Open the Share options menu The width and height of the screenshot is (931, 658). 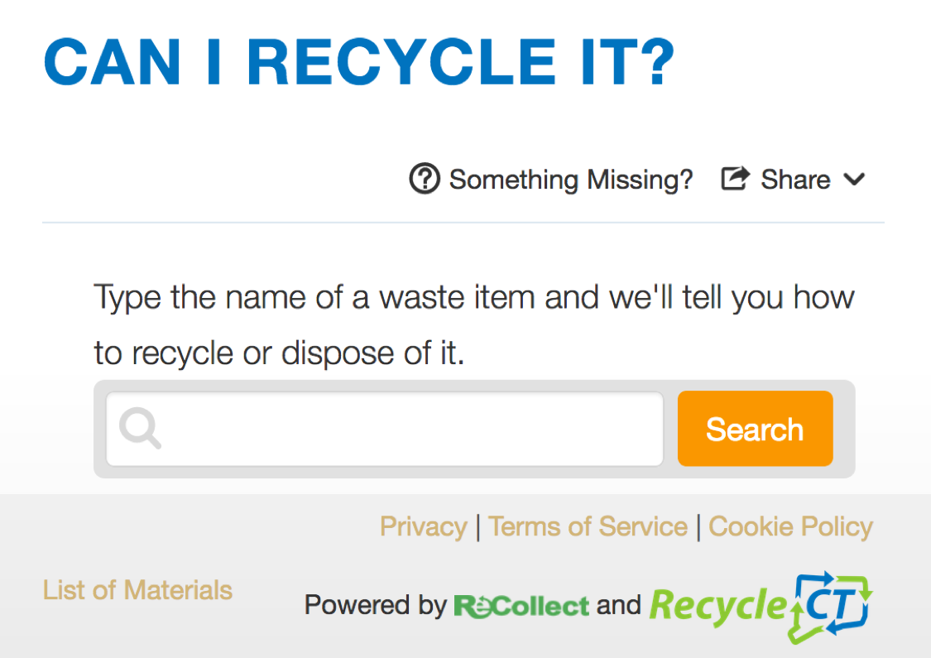coord(793,179)
